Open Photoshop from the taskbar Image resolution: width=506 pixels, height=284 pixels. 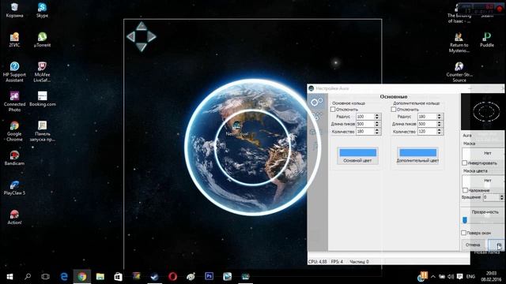click(209, 276)
